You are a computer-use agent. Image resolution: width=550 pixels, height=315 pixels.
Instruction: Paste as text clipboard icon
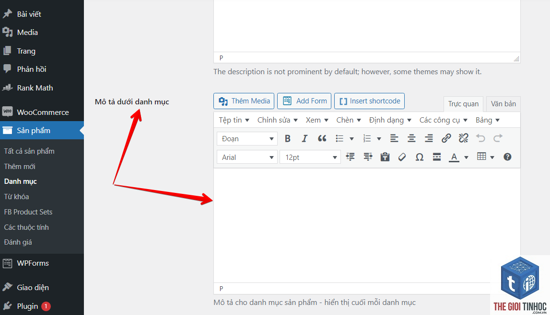tap(385, 157)
